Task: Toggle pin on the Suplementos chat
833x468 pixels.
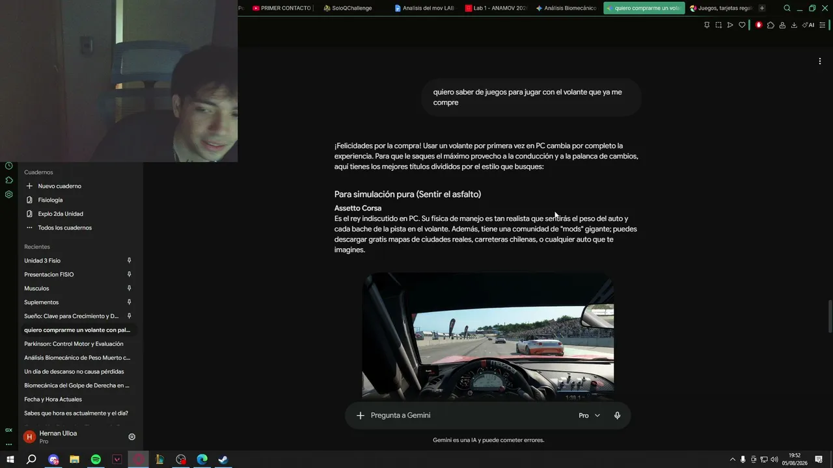Action: click(129, 302)
